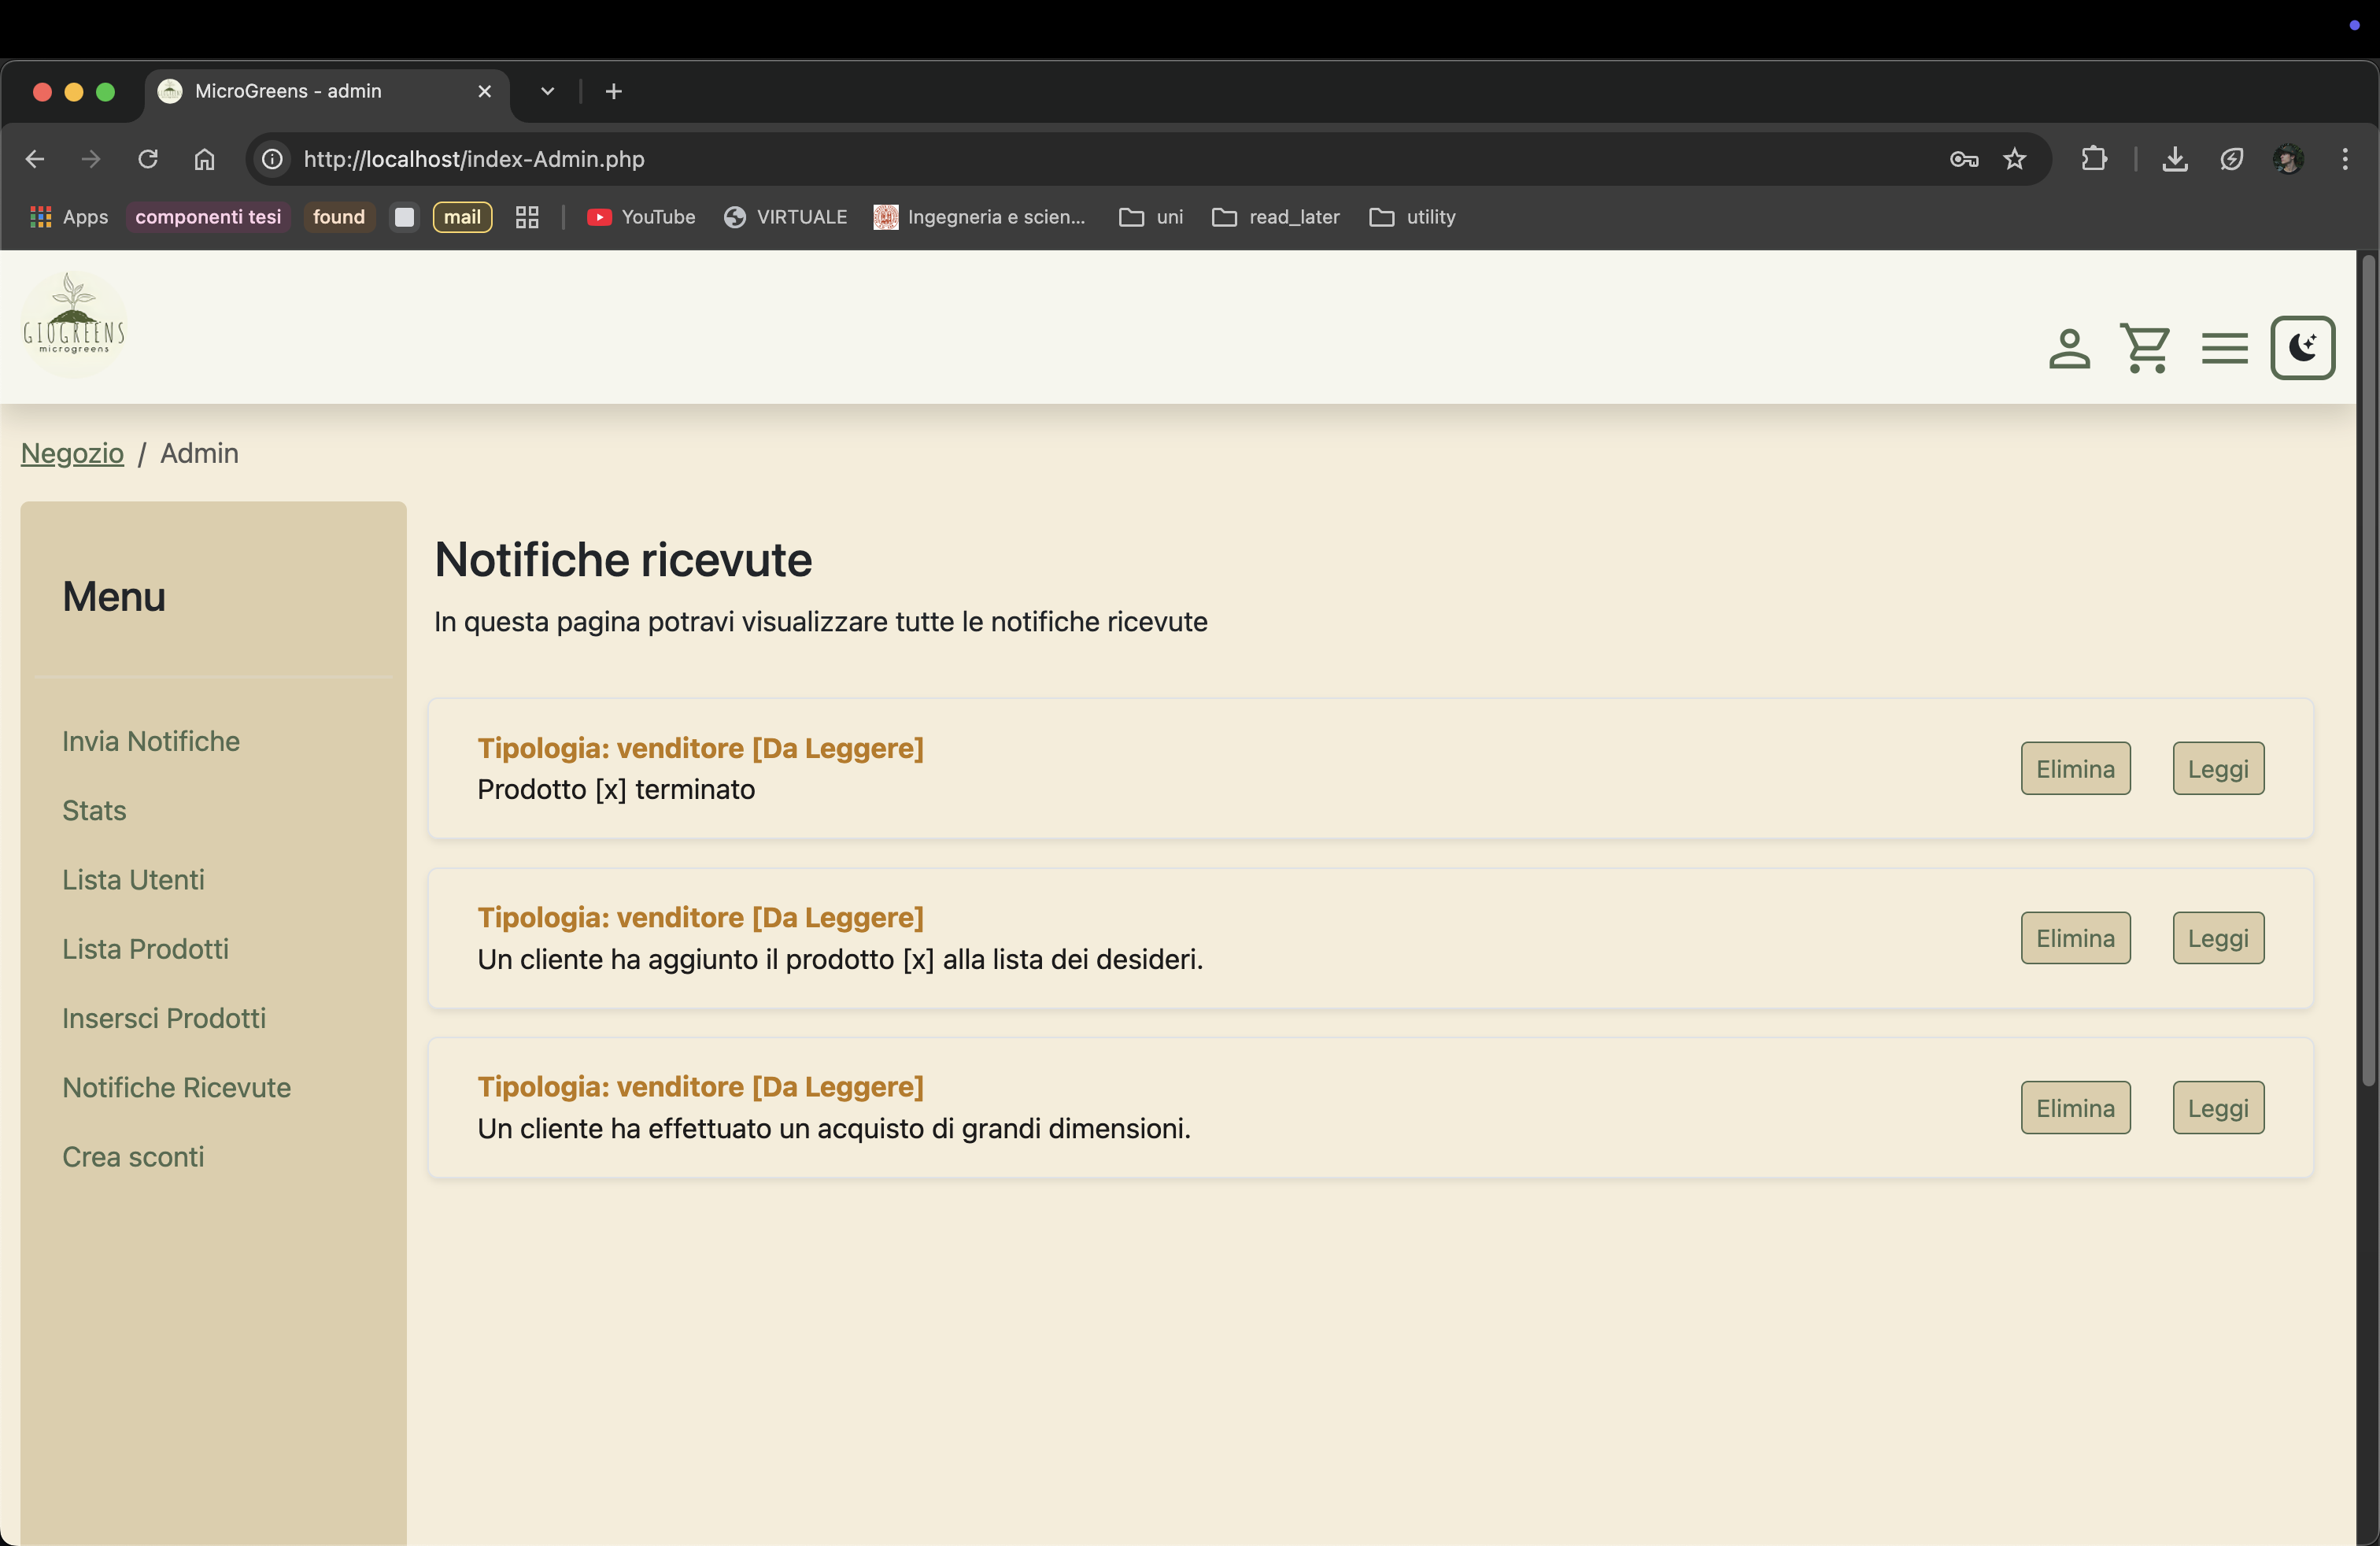
Task: Open the downloads icon in toolbar
Action: pyautogui.click(x=2174, y=159)
